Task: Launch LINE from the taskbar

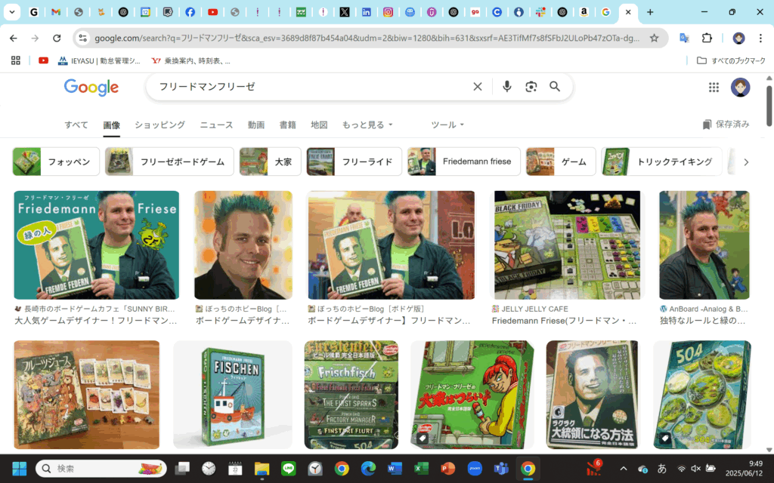Action: [288, 468]
